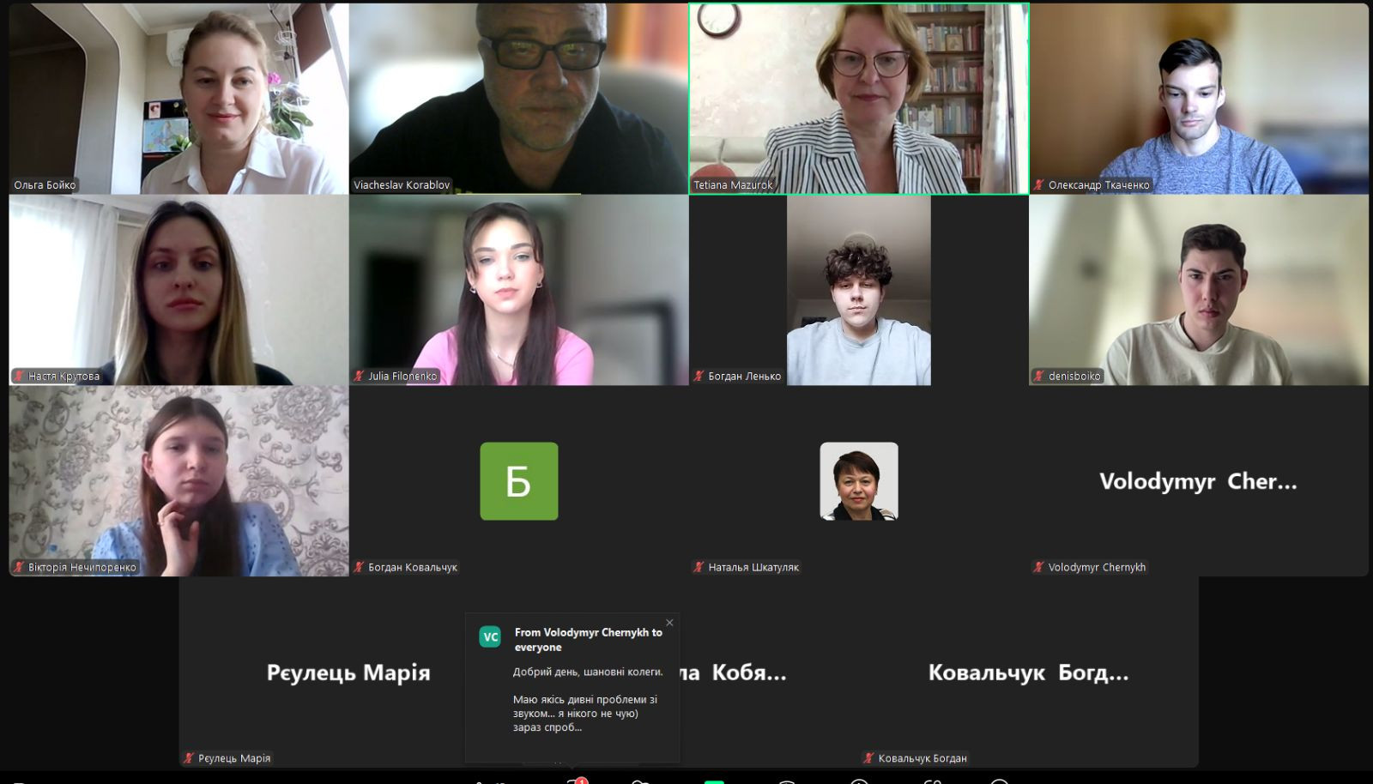Select Tetiana Mazurok's active speaker video
This screenshot has width=1373, height=784.
pos(859,99)
